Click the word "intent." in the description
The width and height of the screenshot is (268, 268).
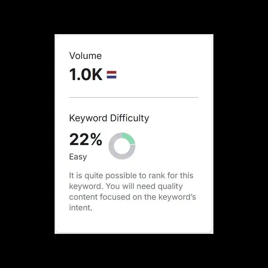[x=80, y=207]
